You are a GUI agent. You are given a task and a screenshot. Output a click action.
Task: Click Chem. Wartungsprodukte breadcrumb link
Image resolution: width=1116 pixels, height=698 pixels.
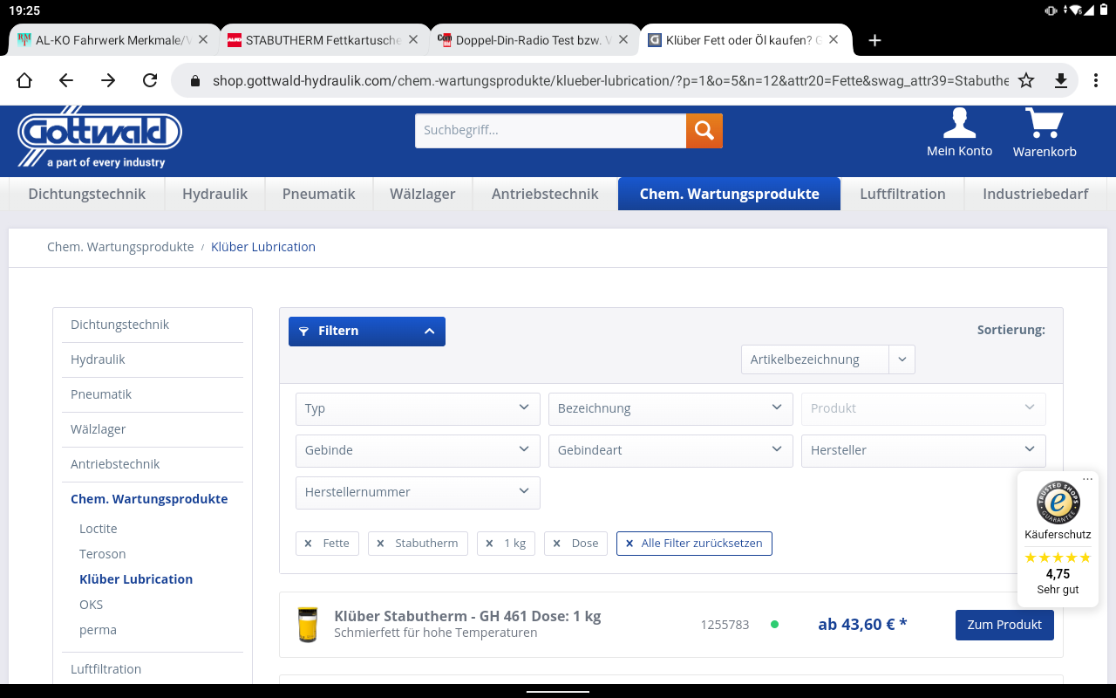[x=120, y=247]
